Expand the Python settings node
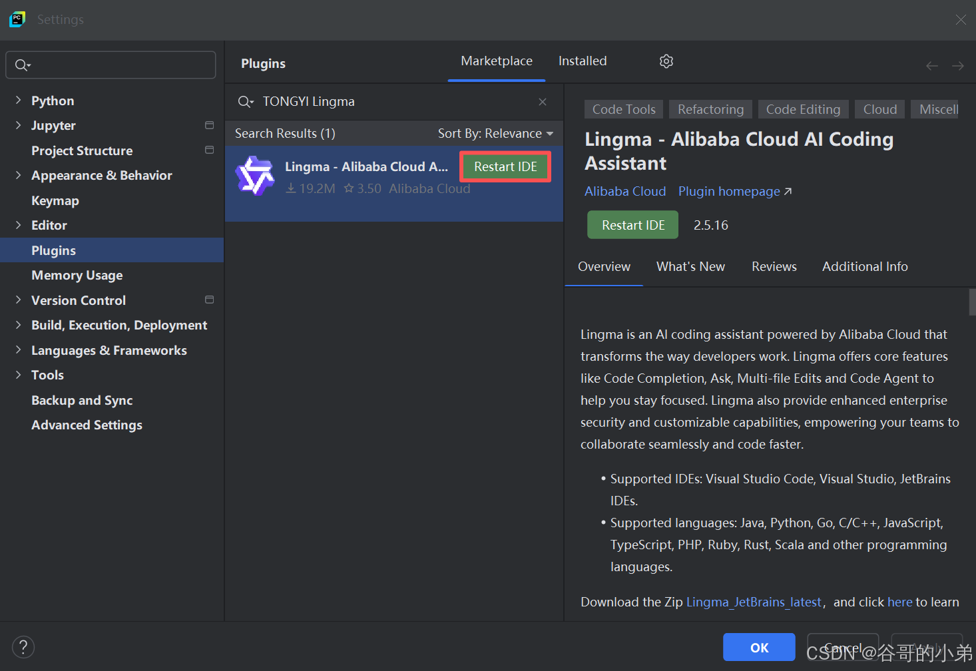Viewport: 976px width, 671px height. [x=18, y=100]
